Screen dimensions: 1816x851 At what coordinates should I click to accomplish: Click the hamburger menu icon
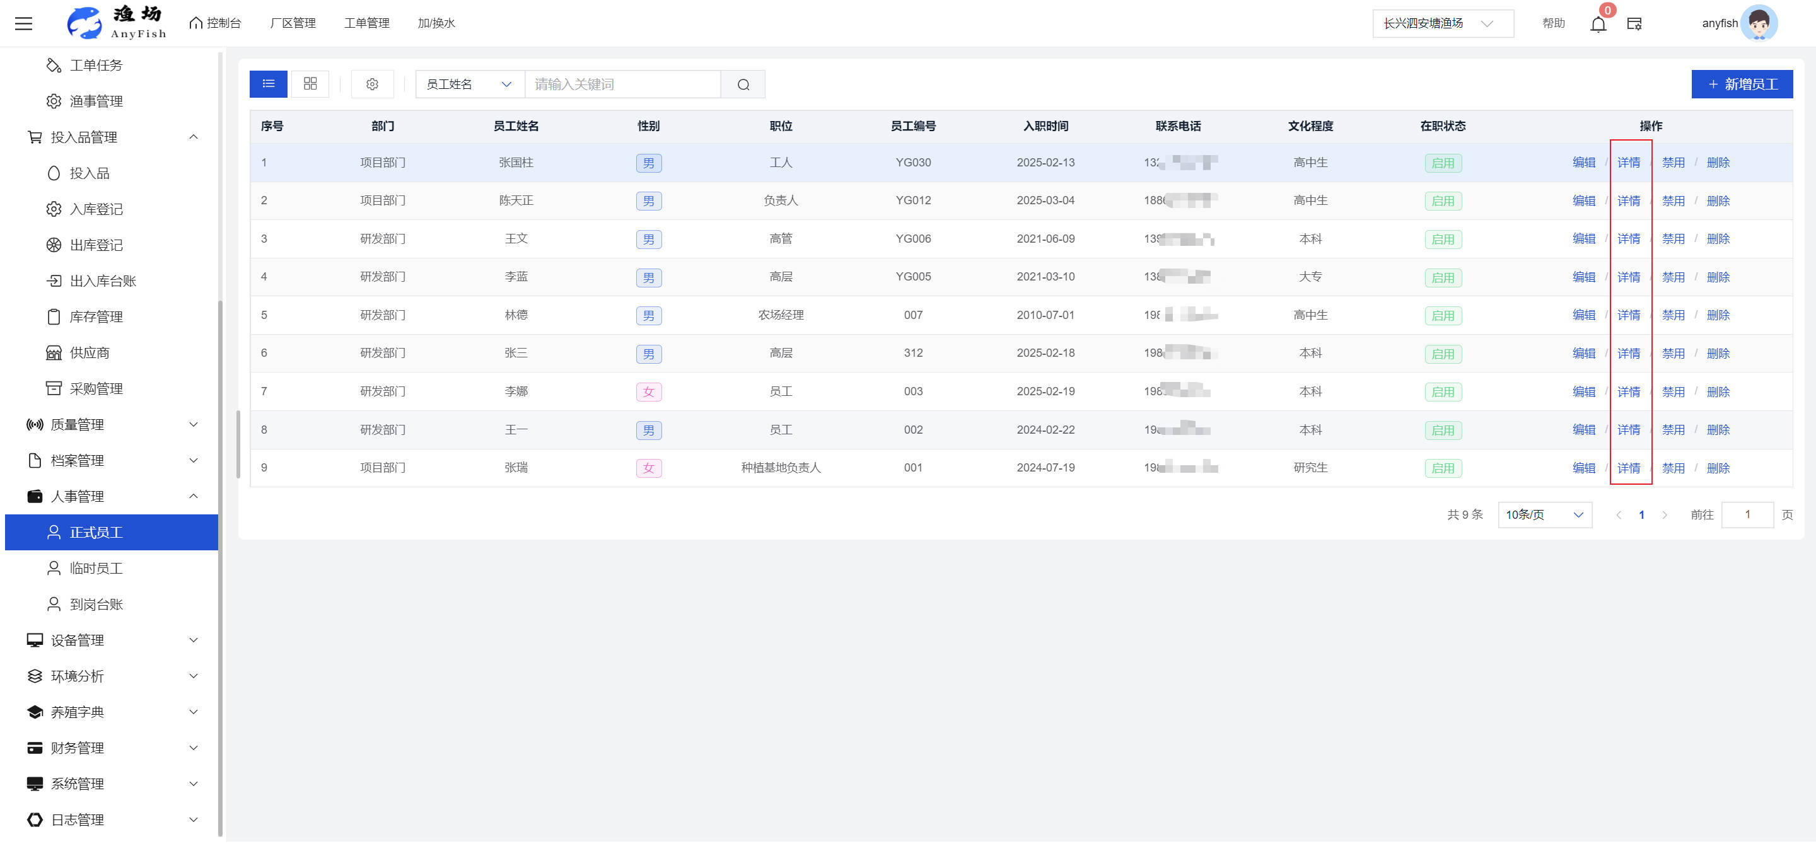click(24, 23)
